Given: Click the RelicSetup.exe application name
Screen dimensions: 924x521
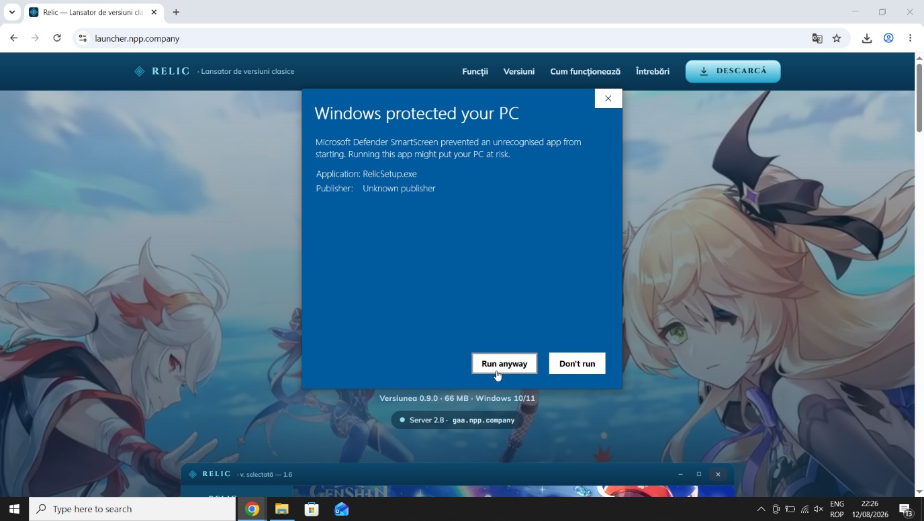Looking at the screenshot, I should 389,174.
